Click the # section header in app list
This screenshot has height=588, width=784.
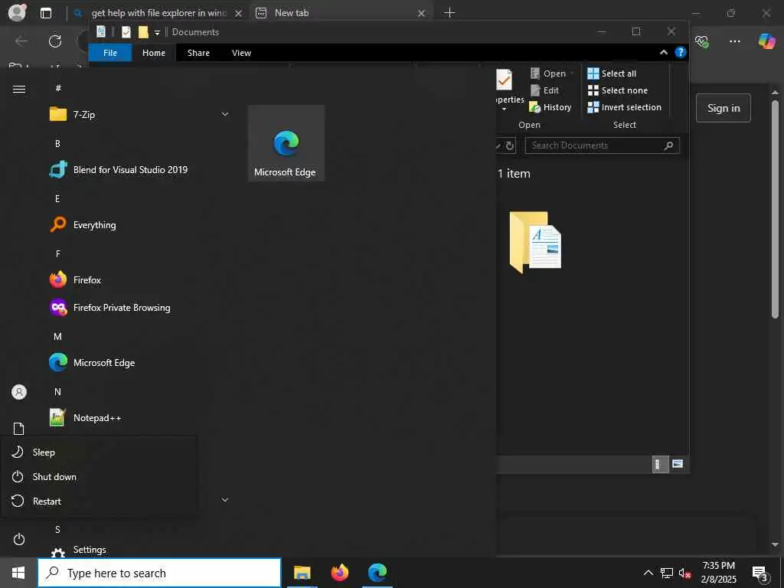point(58,88)
